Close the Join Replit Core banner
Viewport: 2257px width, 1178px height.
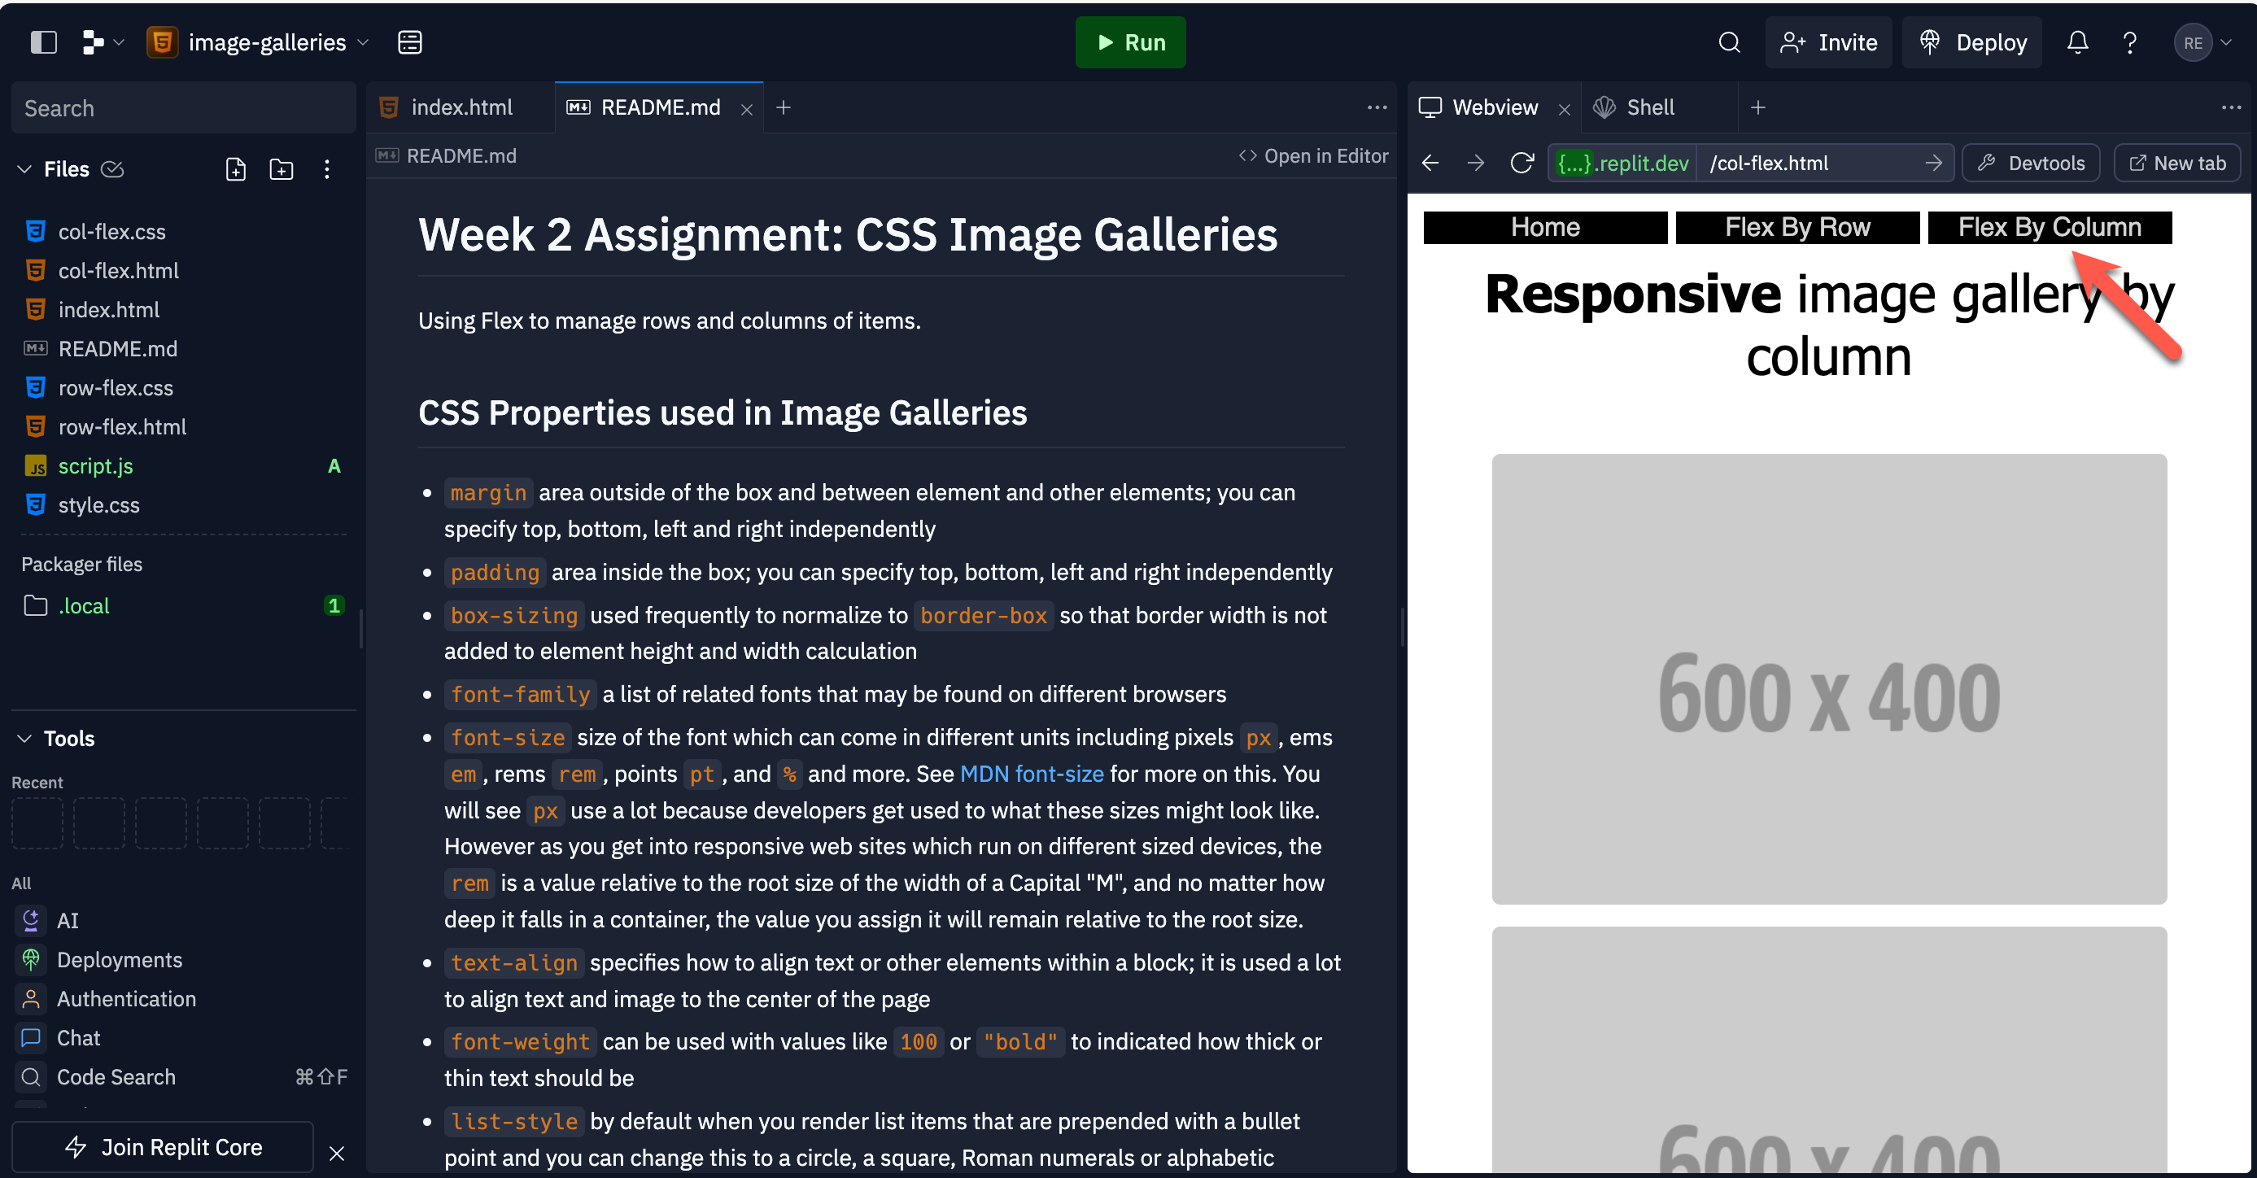[337, 1154]
